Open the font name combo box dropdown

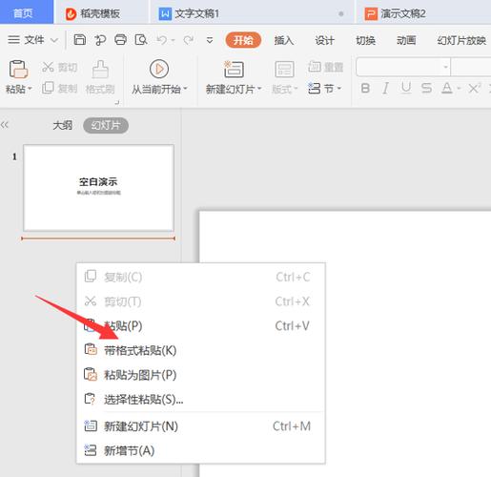[445, 67]
